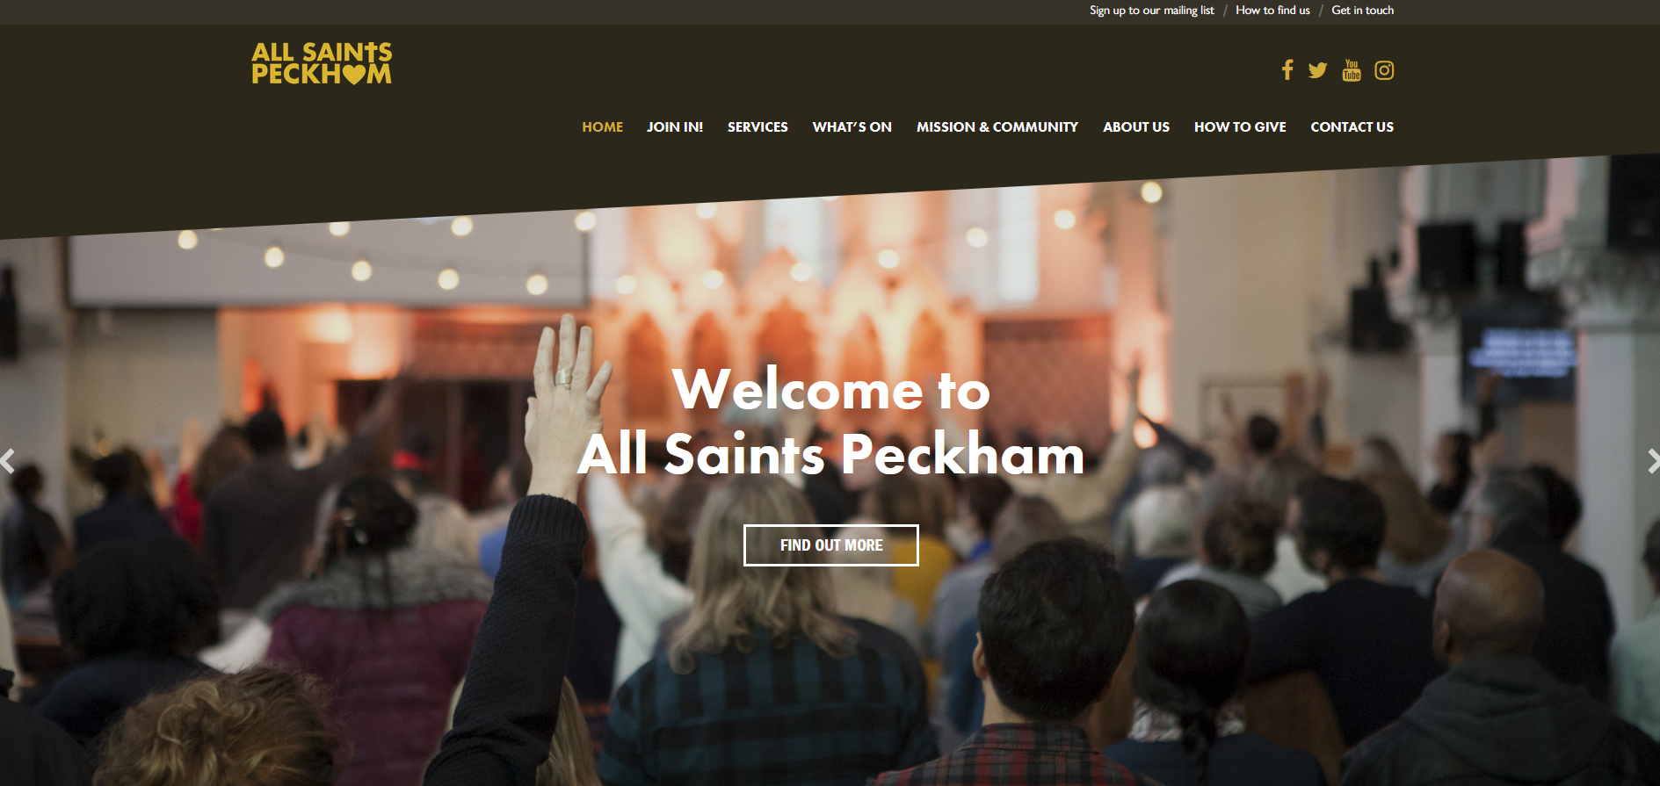Open the How to find us link
1660x786 pixels.
pyautogui.click(x=1272, y=11)
